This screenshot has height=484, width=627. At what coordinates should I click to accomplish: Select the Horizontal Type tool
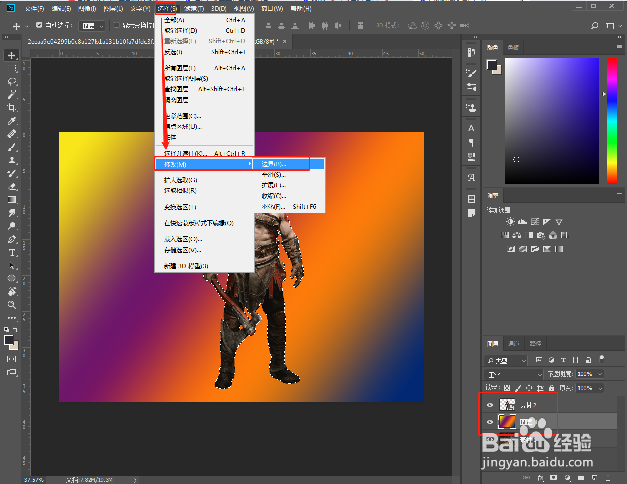(x=12, y=252)
